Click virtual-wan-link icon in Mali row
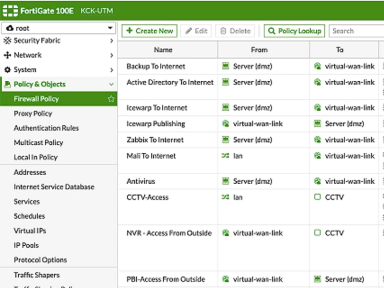 pos(318,156)
